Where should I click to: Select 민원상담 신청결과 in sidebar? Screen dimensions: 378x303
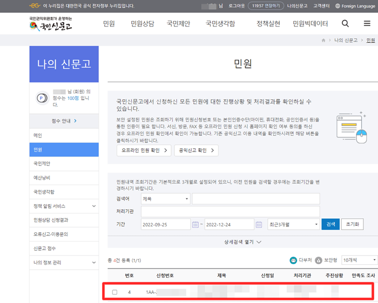point(64,220)
